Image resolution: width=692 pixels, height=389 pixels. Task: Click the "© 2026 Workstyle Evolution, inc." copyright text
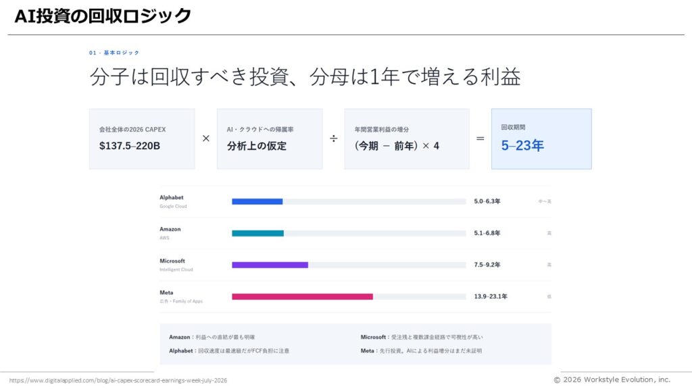pos(612,380)
